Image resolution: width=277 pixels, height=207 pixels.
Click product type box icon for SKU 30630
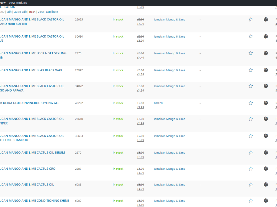(266, 36)
